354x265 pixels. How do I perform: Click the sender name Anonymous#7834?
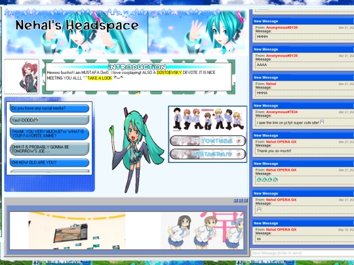coord(282,112)
